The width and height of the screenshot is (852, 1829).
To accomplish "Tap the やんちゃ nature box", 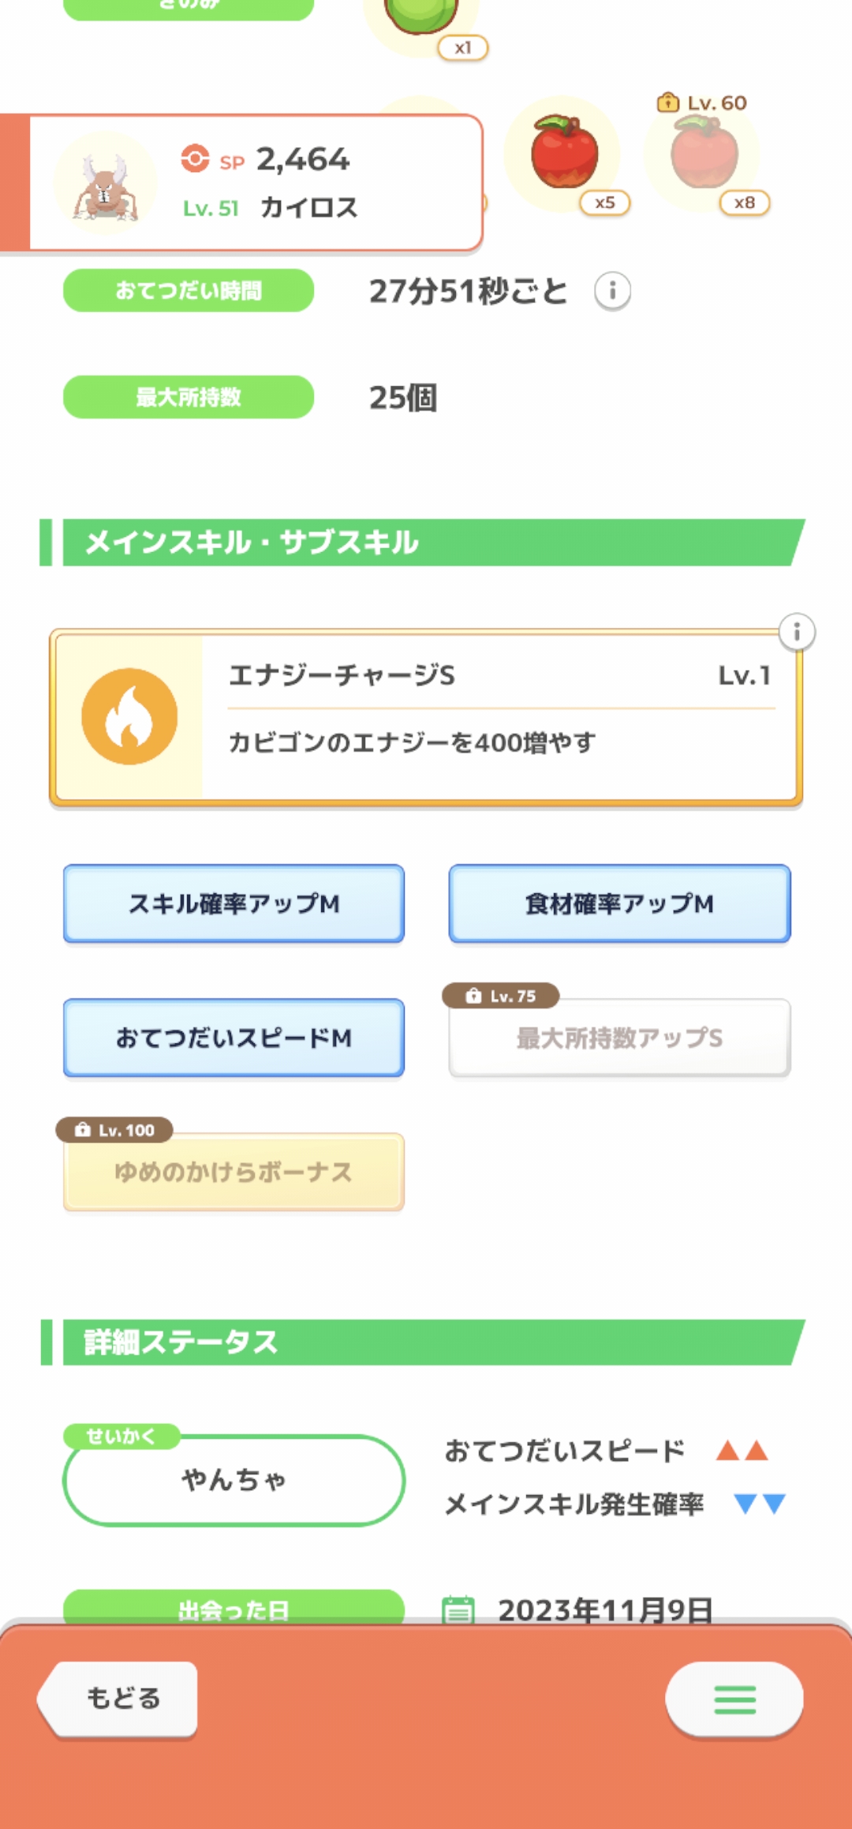I will click(234, 1480).
